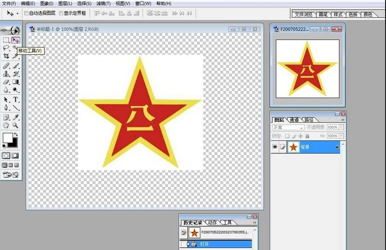Viewport: 386px width, 250px height.
Task: Toggle lock position in Layers panel
Action: 301,136
